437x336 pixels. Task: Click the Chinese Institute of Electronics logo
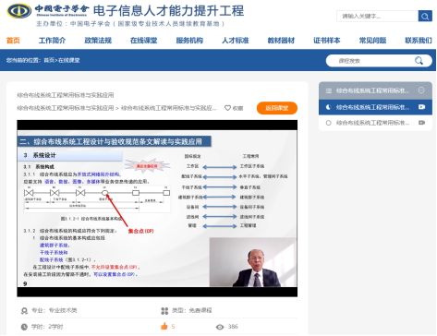pyautogui.click(x=19, y=11)
